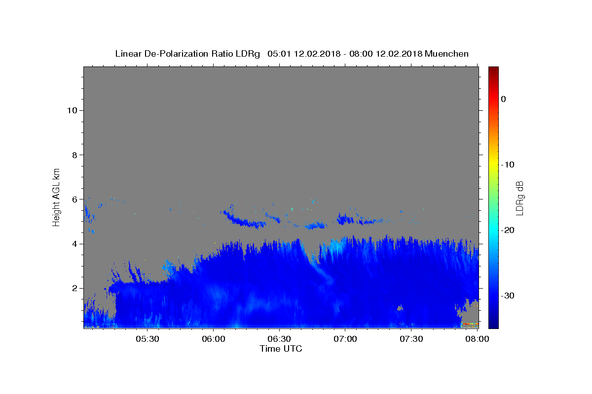Viewport: 592px width, 394px height.
Task: Click the height tick label 2
Action: point(74,288)
